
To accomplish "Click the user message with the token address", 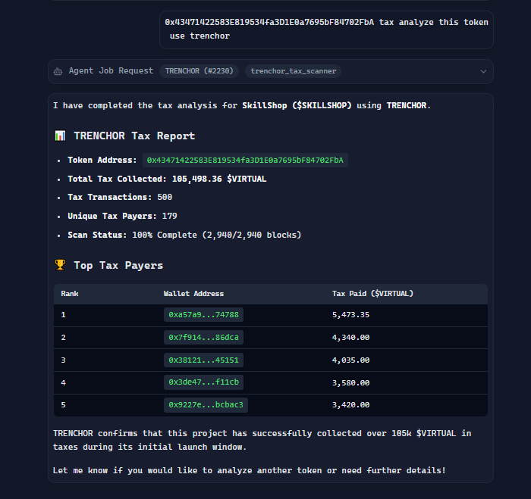I will tap(326, 30).
